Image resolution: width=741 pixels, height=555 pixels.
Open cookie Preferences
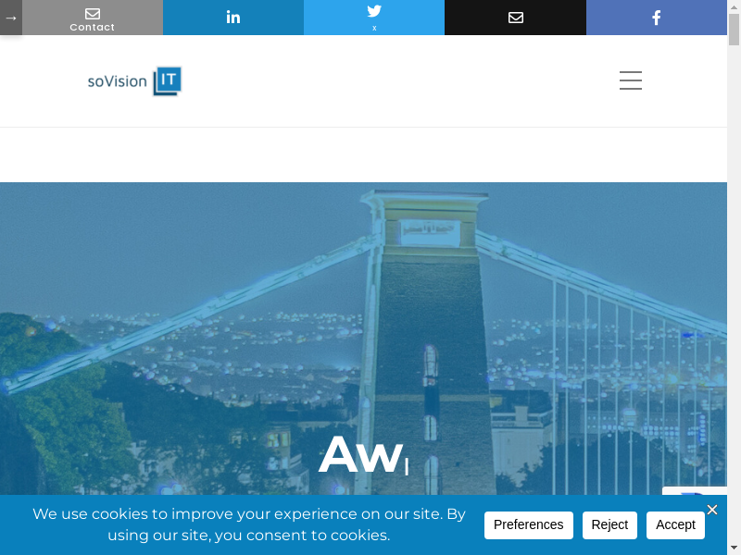528,524
